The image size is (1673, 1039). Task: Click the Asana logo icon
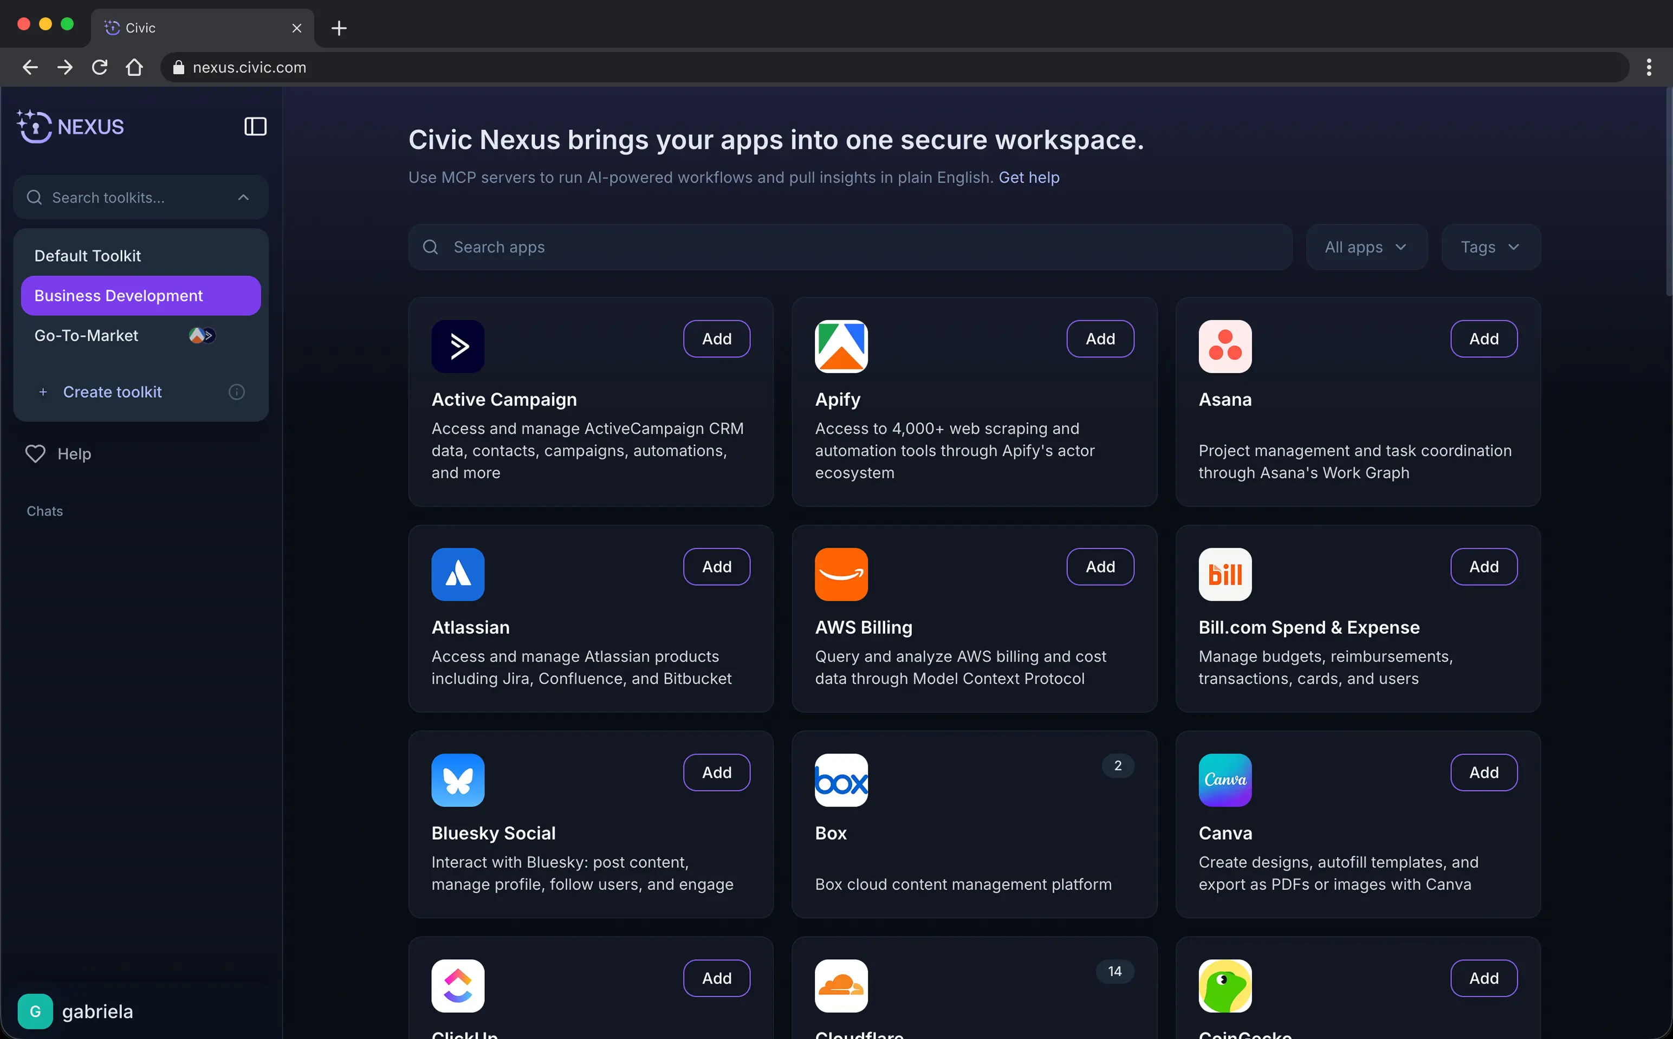point(1224,346)
